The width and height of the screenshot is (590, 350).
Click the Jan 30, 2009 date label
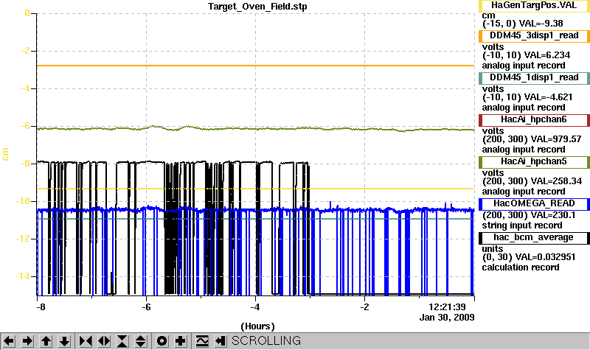447,318
